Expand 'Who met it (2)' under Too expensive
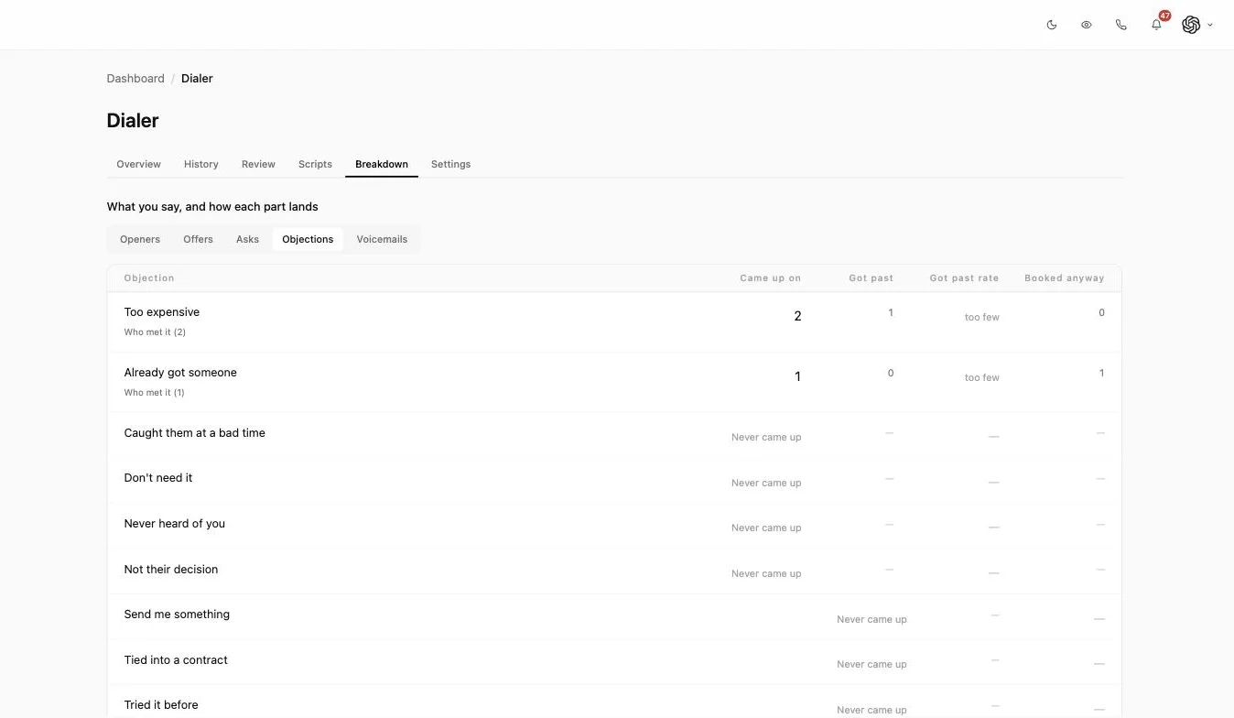This screenshot has width=1234, height=718. (155, 332)
